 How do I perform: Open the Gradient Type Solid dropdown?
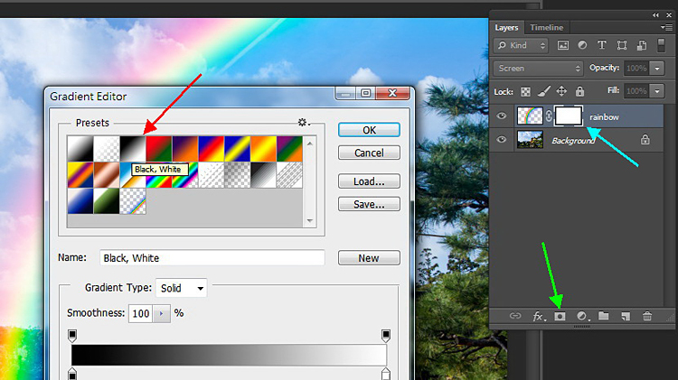coord(181,288)
